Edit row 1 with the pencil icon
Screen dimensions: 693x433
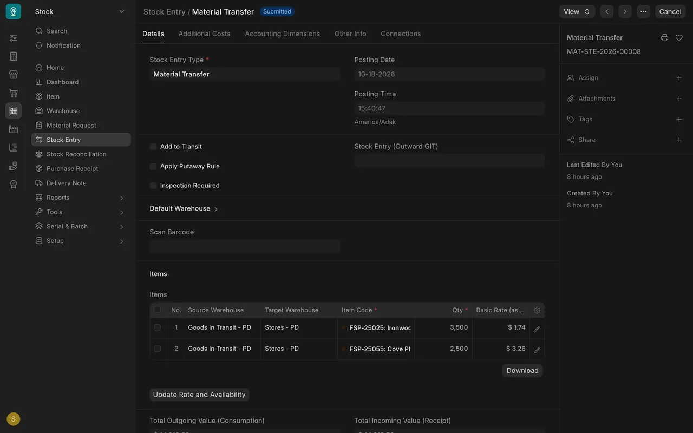(537, 329)
